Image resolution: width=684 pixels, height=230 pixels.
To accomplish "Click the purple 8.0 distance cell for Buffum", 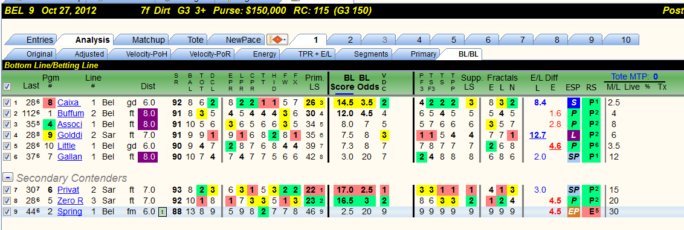I will [147, 114].
